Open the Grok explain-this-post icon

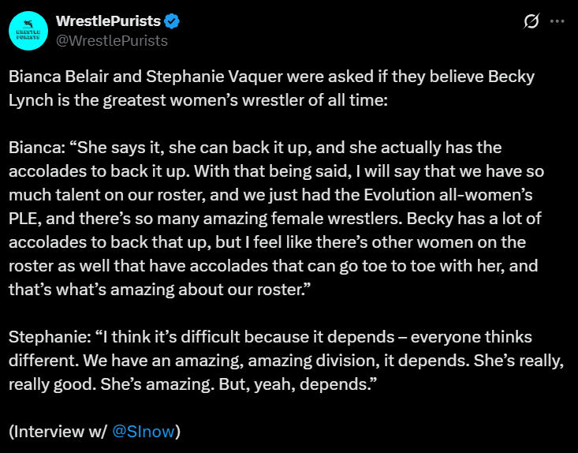[x=531, y=21]
